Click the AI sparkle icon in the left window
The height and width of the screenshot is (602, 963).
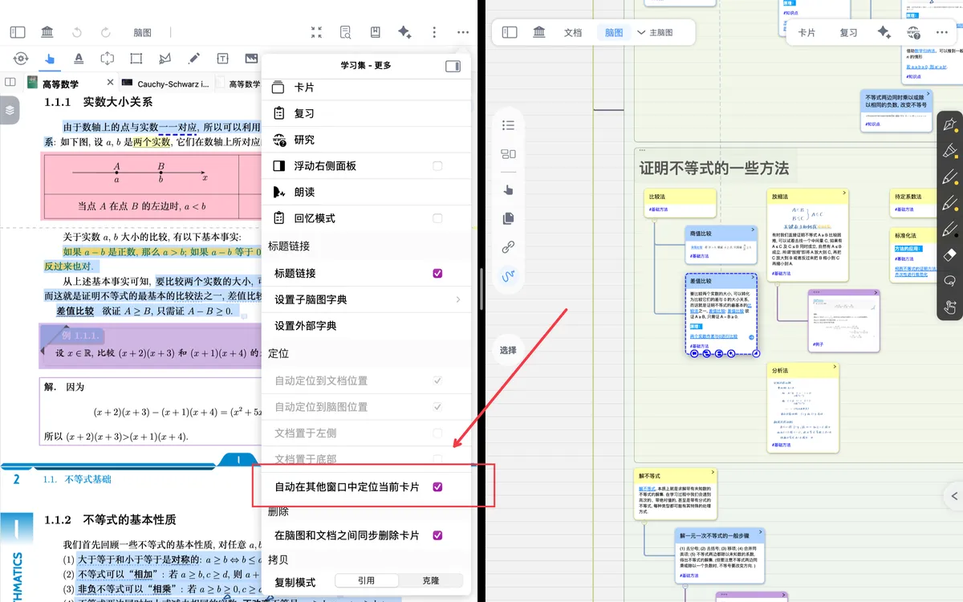point(404,32)
